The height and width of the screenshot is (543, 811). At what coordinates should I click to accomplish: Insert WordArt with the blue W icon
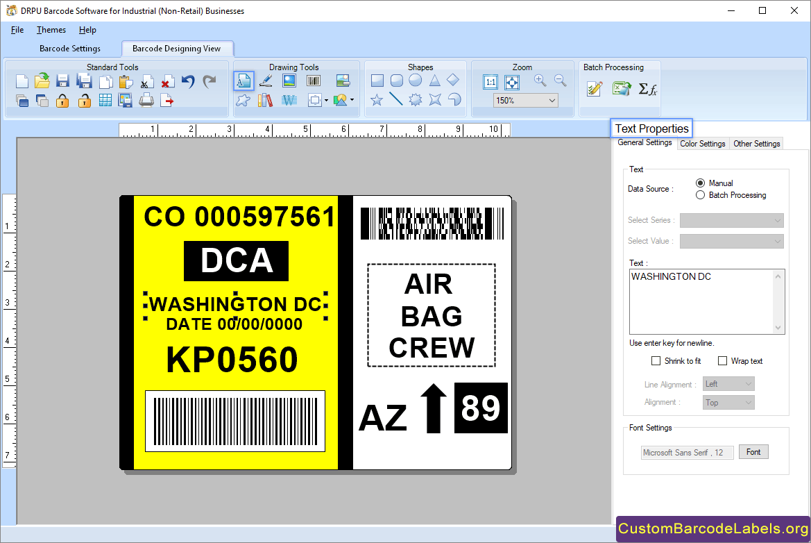tap(289, 100)
